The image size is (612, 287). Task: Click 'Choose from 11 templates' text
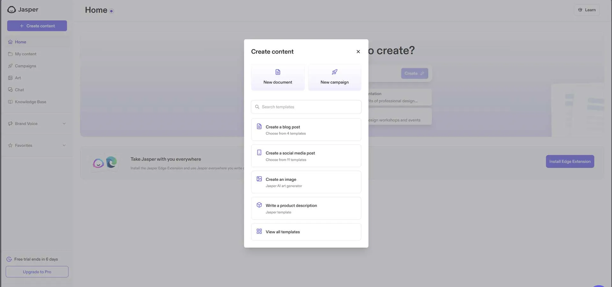tap(286, 160)
